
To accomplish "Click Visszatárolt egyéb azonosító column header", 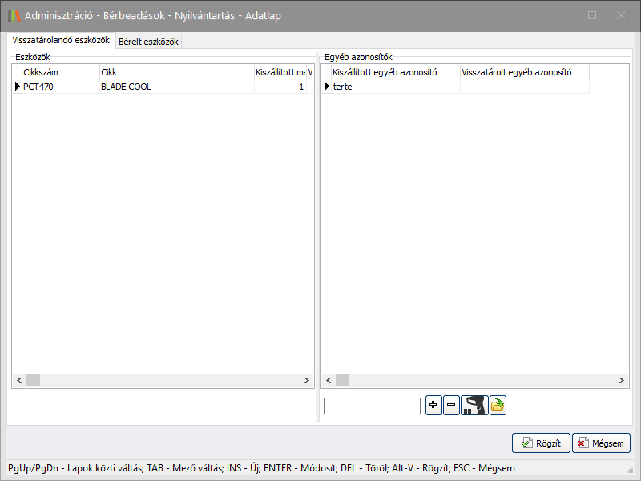I will 524,72.
